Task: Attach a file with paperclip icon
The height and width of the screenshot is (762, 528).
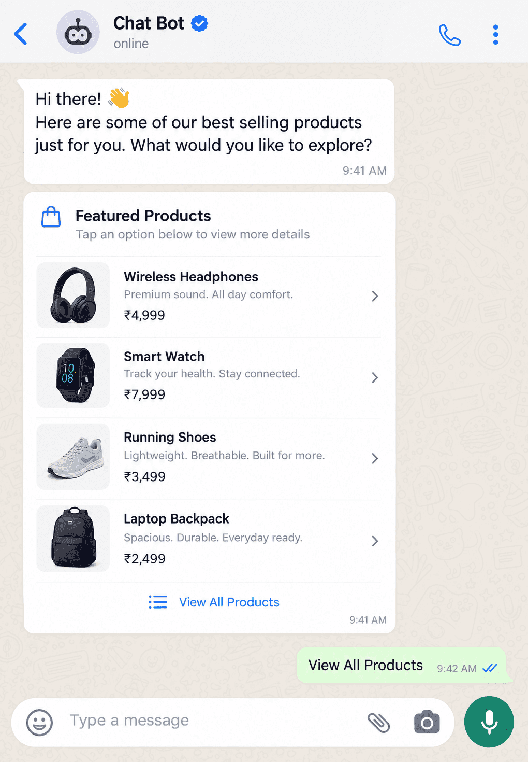Action: point(378,722)
